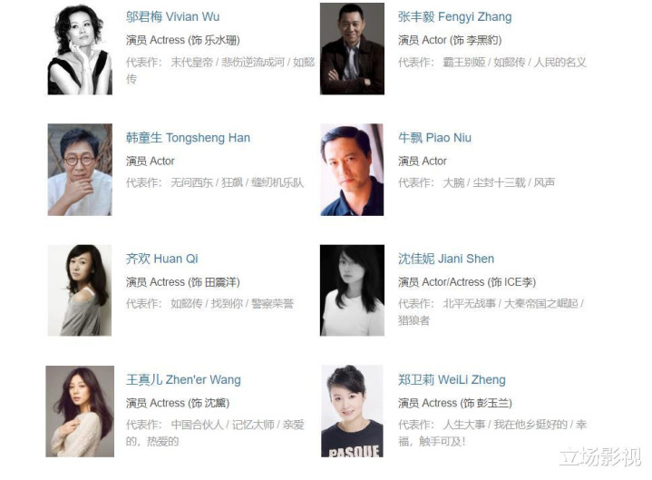Select the 王真儿 Zhen'er Wang name link
Screen dimensions: 652x480
tap(183, 380)
